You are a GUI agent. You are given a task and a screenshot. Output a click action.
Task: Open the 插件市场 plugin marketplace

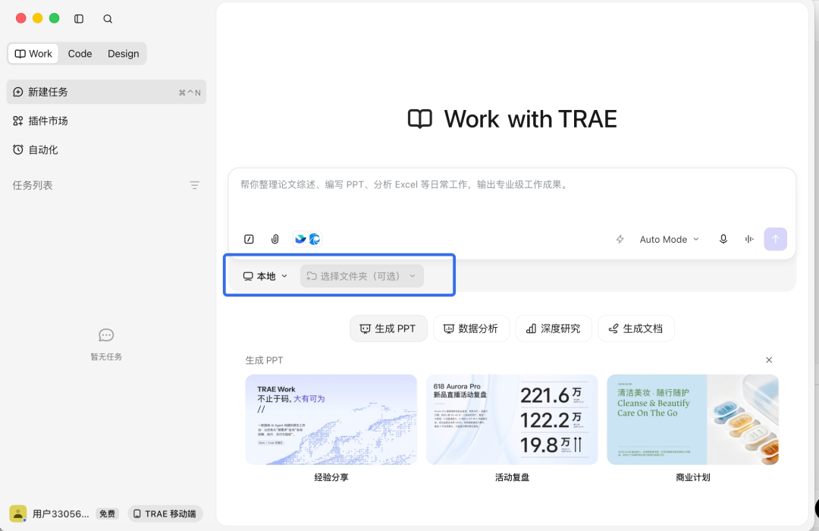(x=107, y=121)
